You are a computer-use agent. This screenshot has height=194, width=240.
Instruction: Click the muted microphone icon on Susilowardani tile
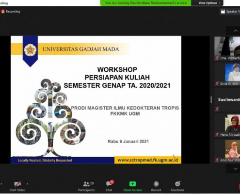pyautogui.click(x=217, y=109)
